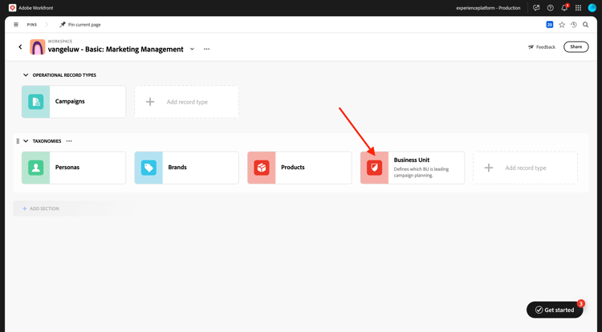Open the Campaigns card

point(74,102)
